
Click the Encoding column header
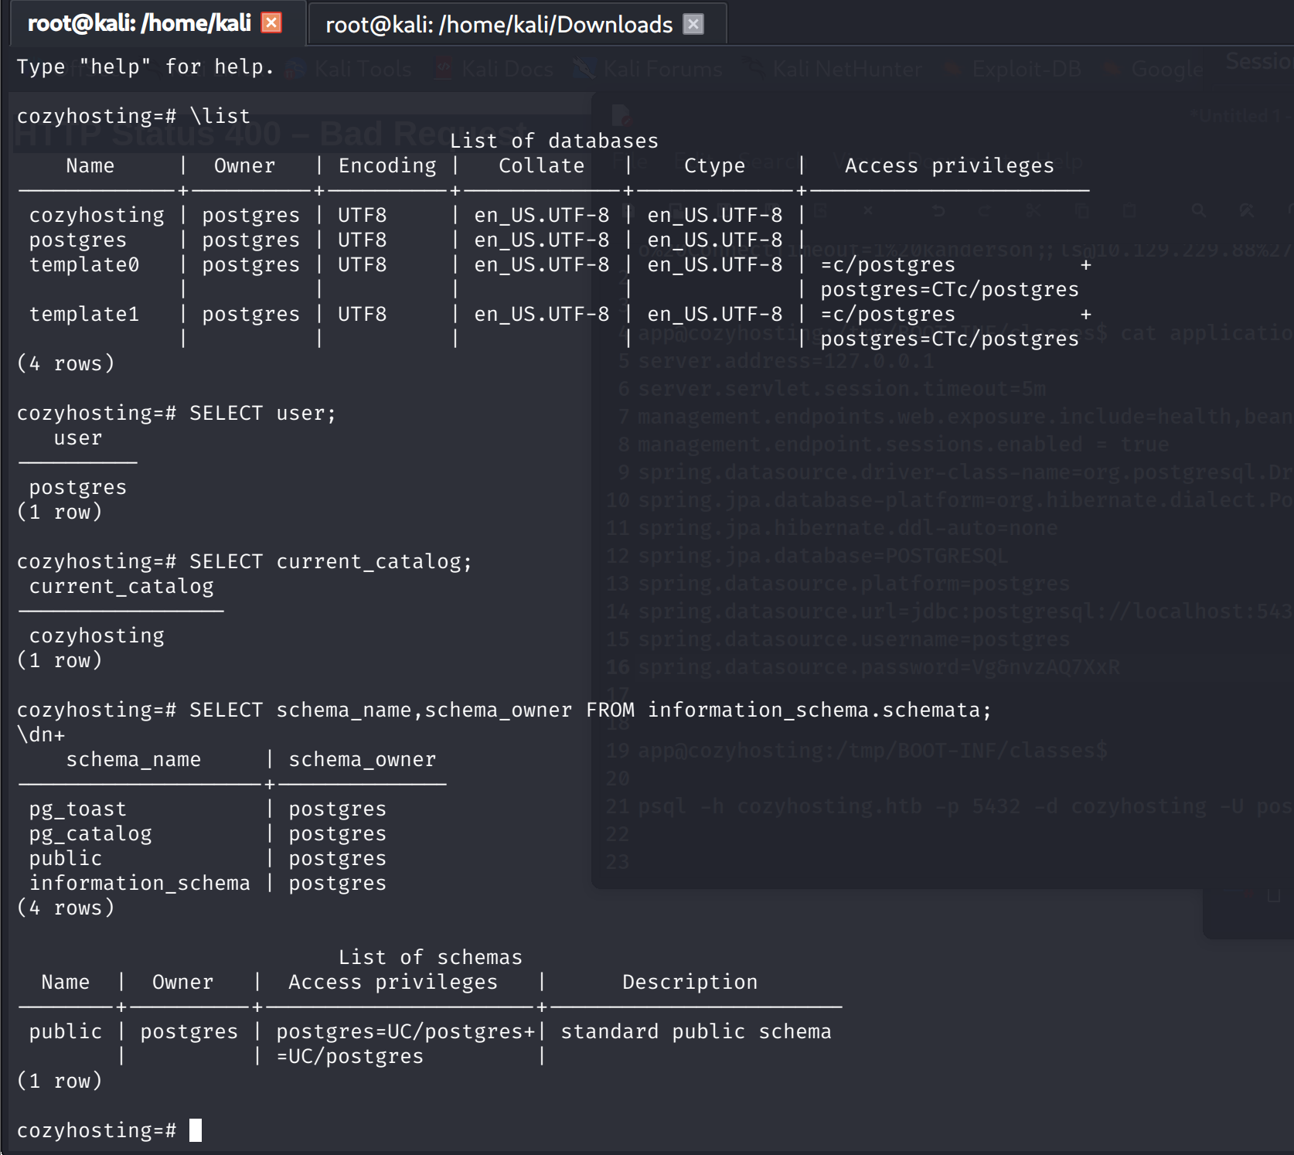coord(387,165)
